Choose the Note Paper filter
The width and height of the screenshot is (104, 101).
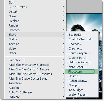coord(82,67)
